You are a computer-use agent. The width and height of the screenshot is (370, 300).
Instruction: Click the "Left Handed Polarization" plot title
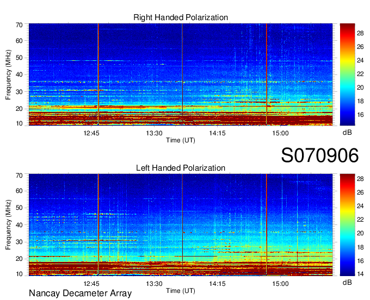tap(181, 168)
